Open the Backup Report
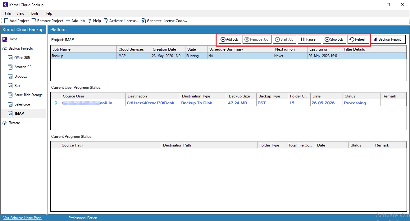The image size is (410, 221). click(x=388, y=39)
